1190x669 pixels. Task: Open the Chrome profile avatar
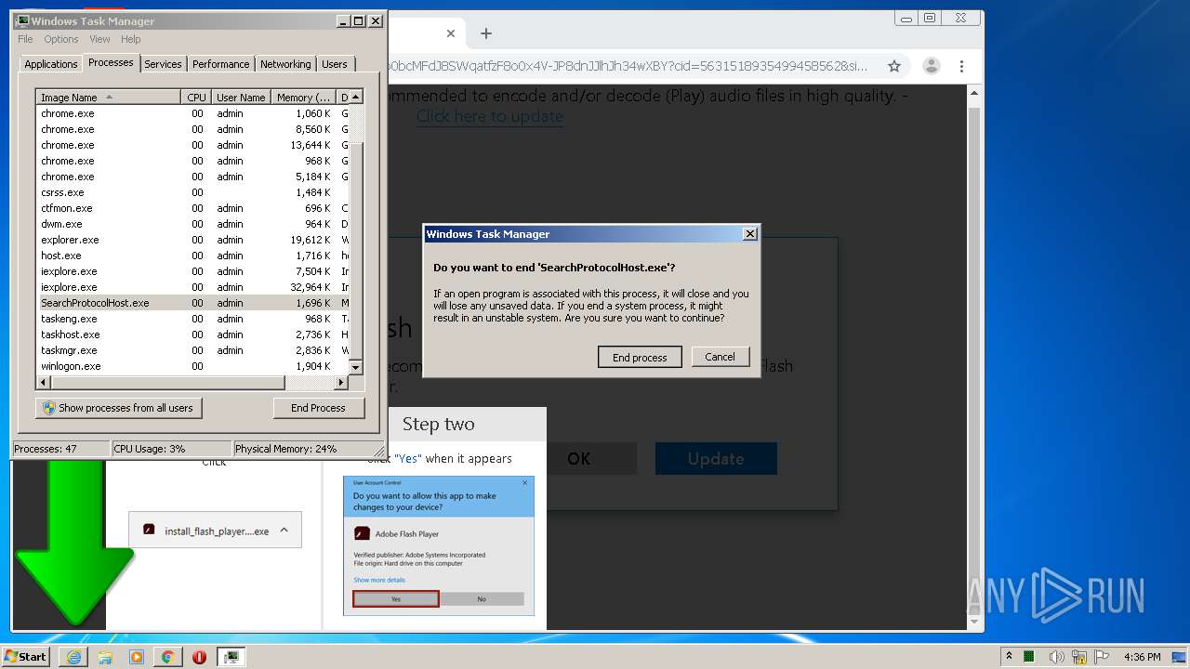coord(931,66)
